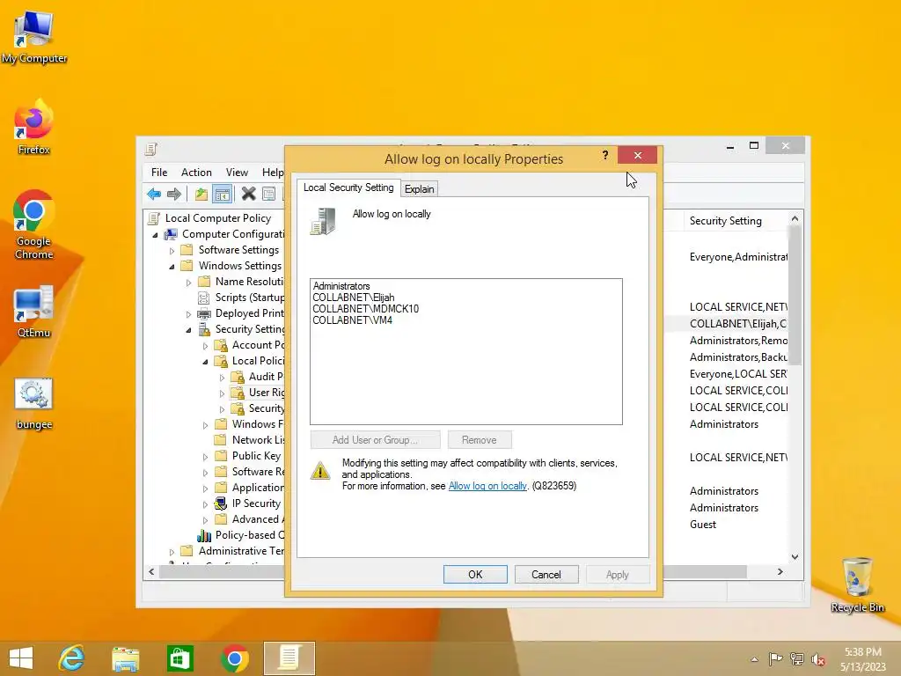Open the Windows Store taskbar icon
The image size is (901, 676).
[x=179, y=658]
